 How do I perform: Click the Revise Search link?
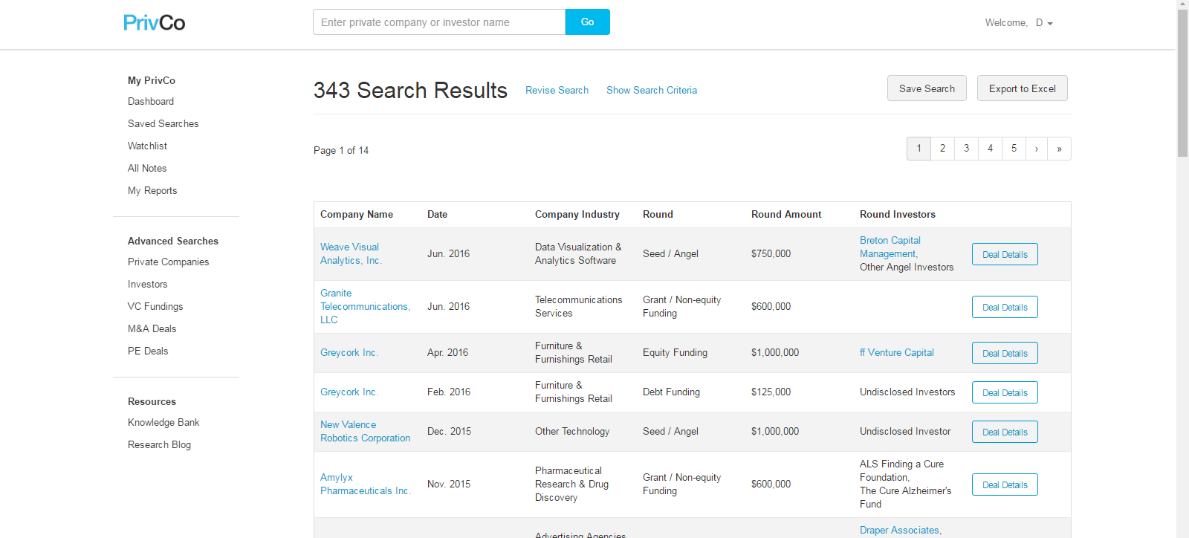point(557,90)
